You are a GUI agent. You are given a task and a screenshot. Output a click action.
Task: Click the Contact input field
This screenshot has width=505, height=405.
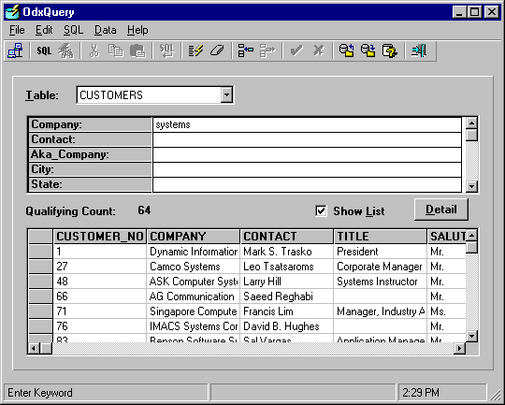pos(307,140)
